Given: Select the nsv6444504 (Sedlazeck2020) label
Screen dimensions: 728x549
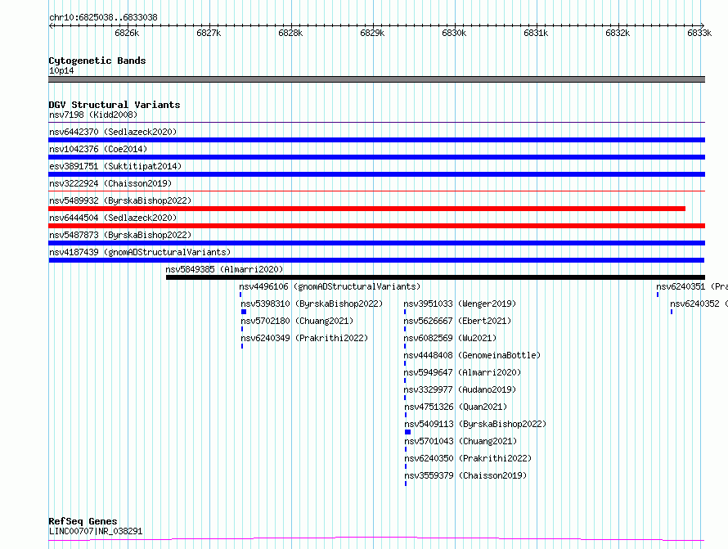Looking at the screenshot, I should coord(113,218).
